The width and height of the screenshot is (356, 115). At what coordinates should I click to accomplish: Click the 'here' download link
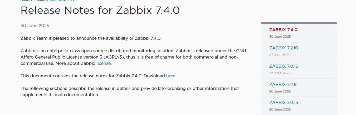170,76
